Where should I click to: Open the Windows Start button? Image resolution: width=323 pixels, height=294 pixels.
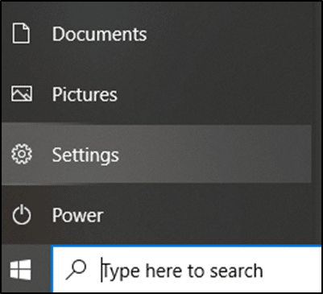[x=21, y=270]
